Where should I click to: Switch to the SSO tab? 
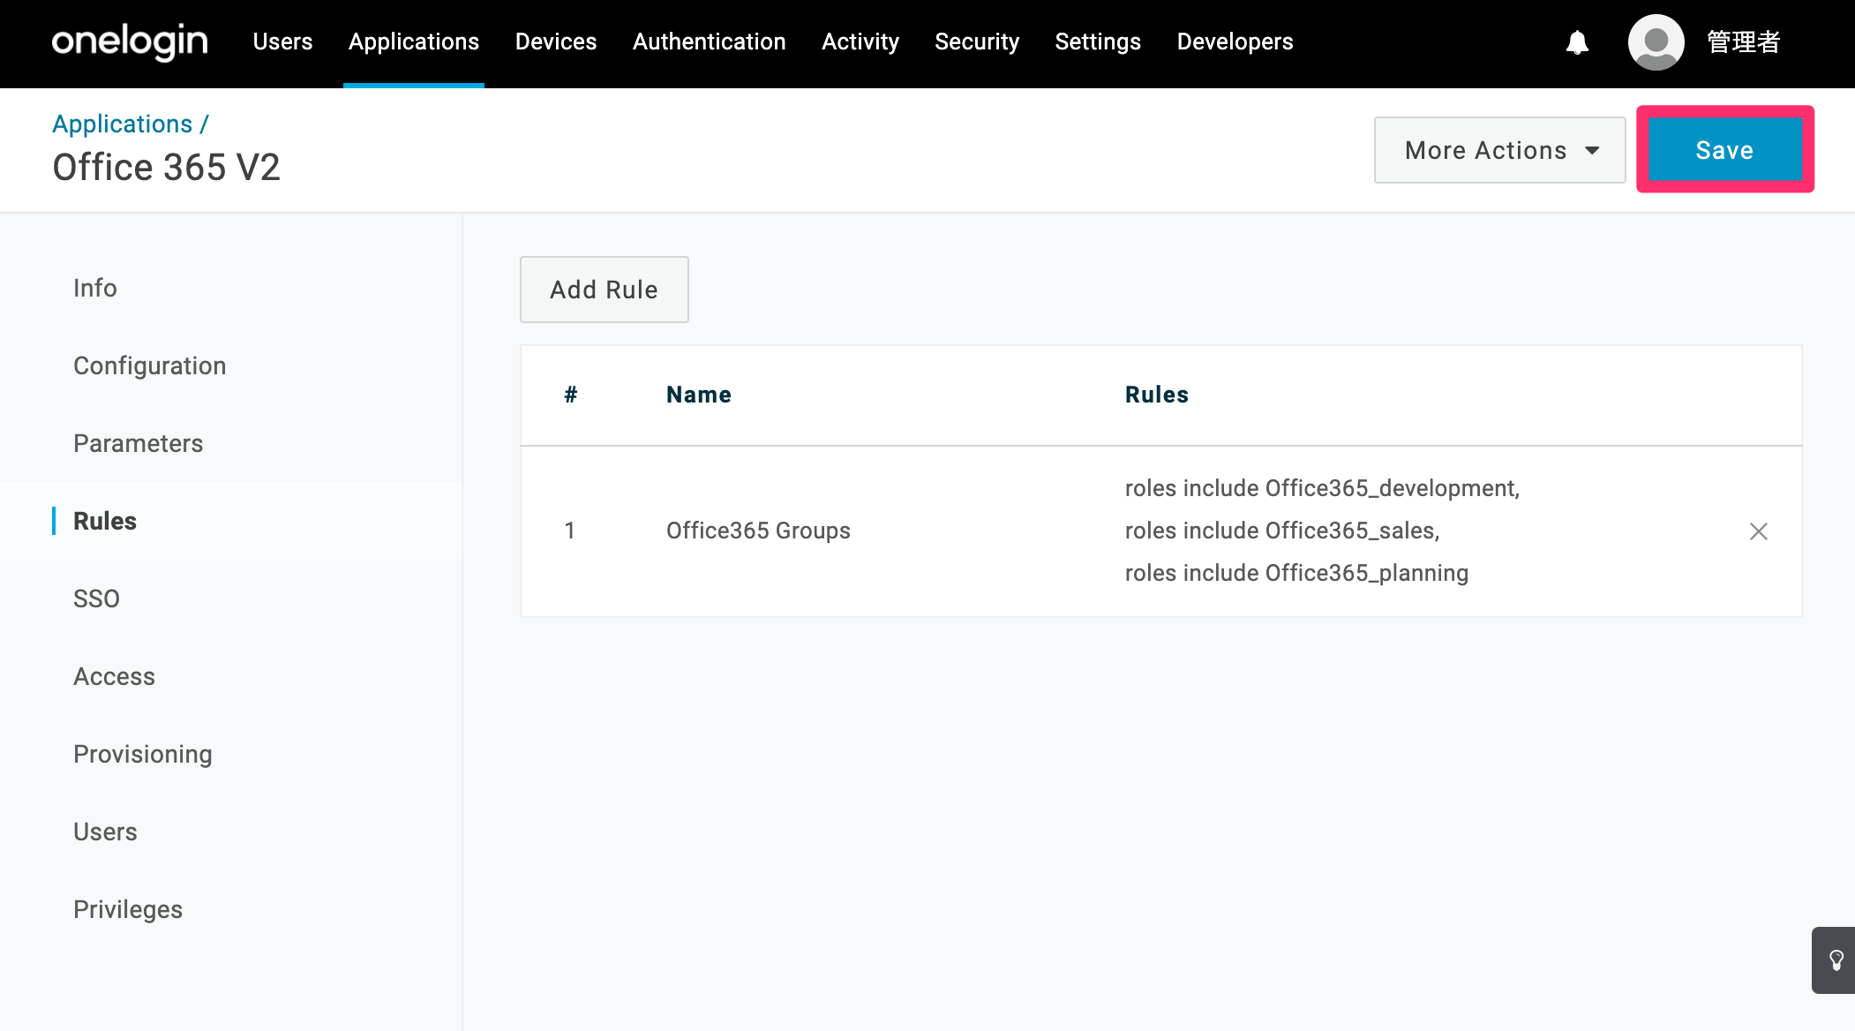tap(96, 598)
